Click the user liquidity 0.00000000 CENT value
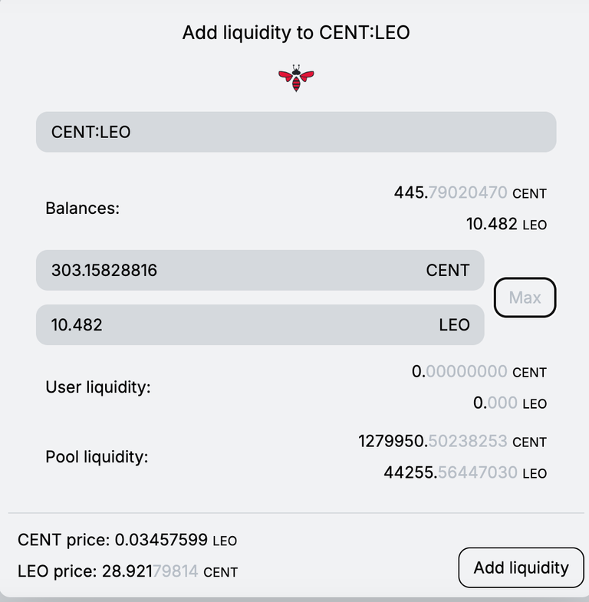 479,372
